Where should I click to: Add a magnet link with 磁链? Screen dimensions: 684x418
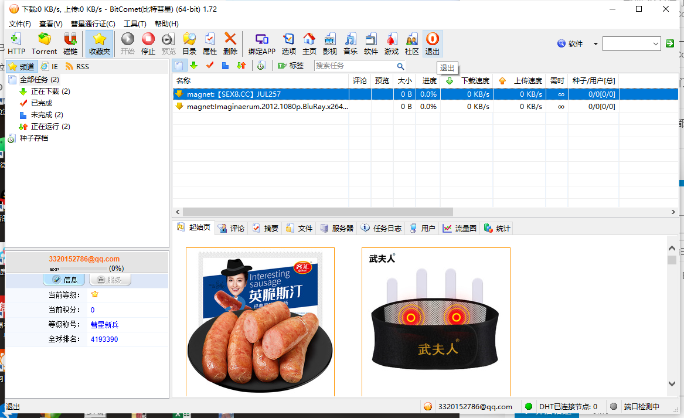(x=70, y=43)
